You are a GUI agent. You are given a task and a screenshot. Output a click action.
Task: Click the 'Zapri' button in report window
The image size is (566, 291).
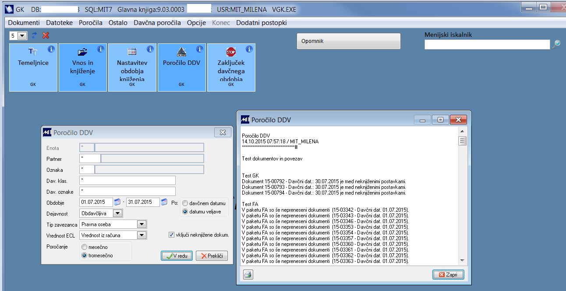(448, 275)
